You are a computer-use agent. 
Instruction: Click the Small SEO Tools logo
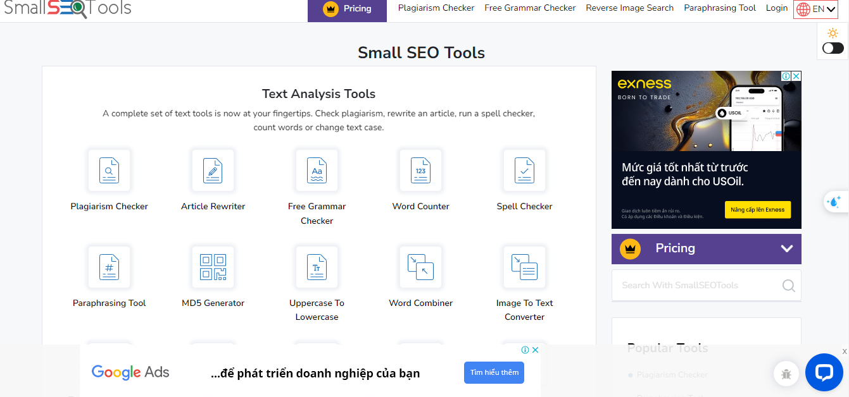[68, 8]
